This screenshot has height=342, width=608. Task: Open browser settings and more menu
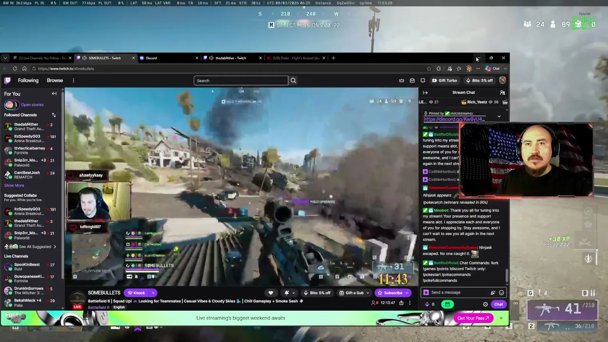click(478, 68)
